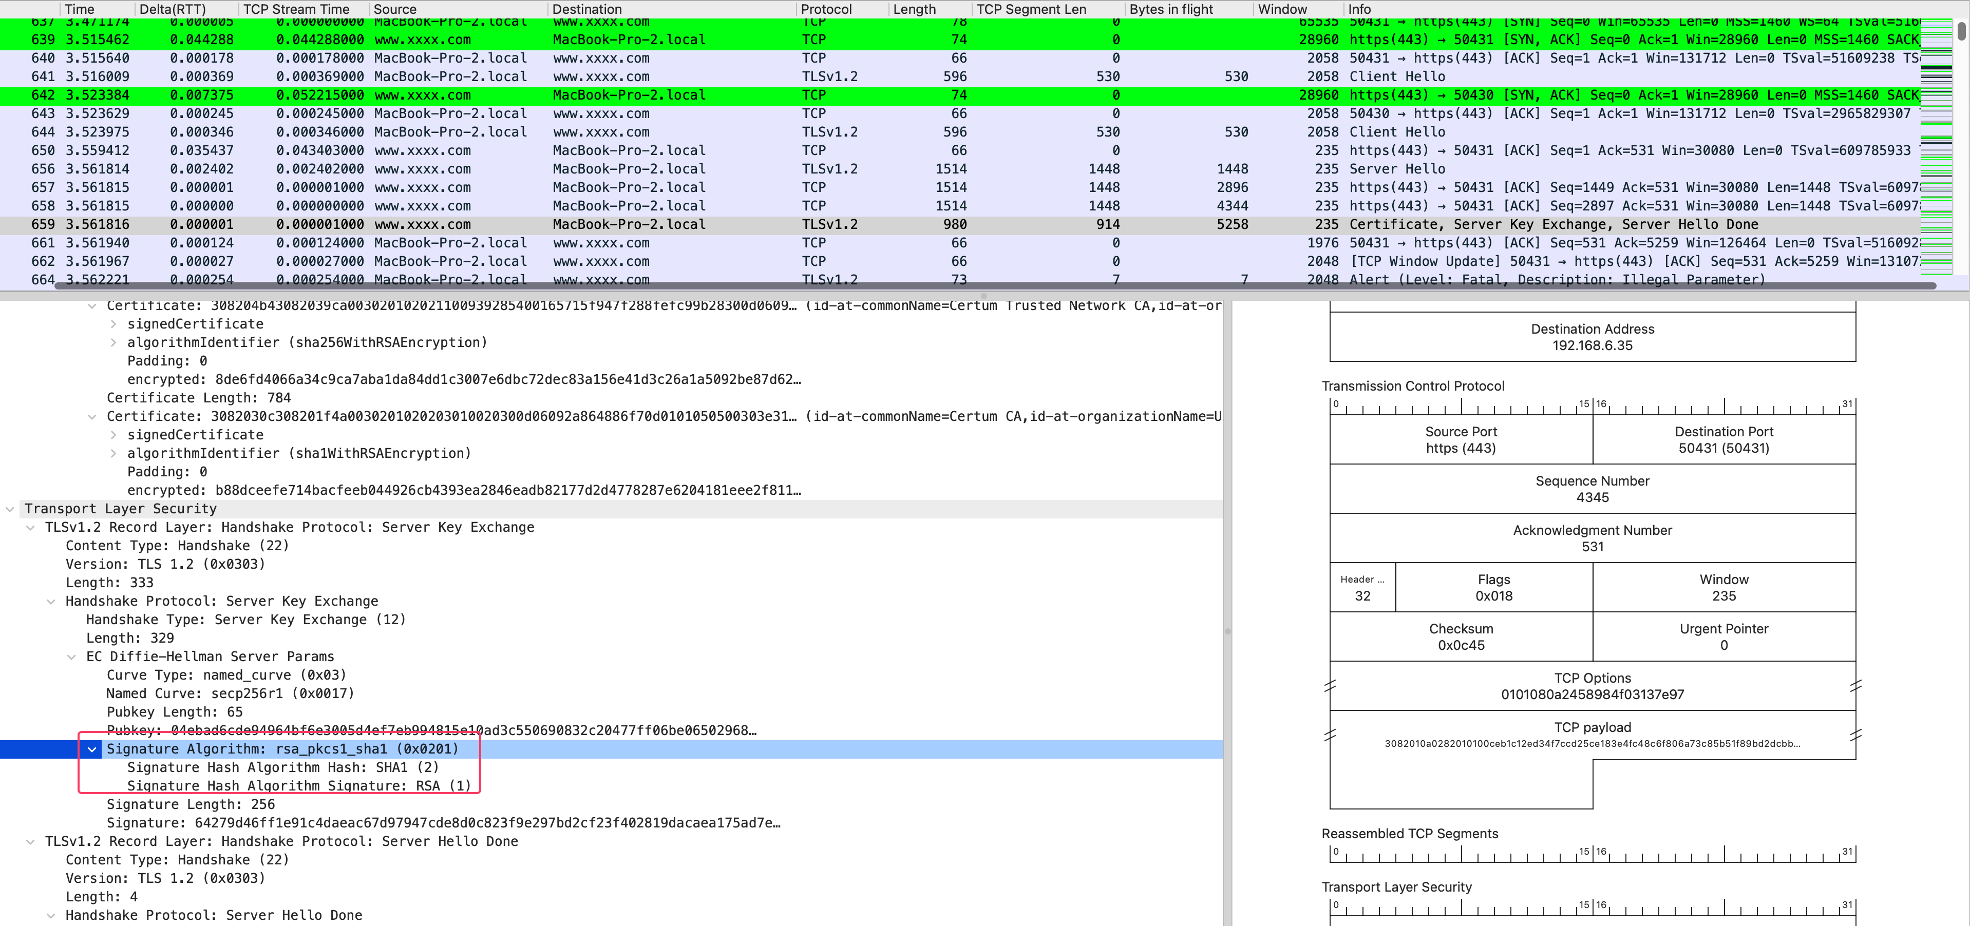1970x926 pixels.
Task: Click the Flags 0x018 field in TCP diagram
Action: coord(1493,587)
